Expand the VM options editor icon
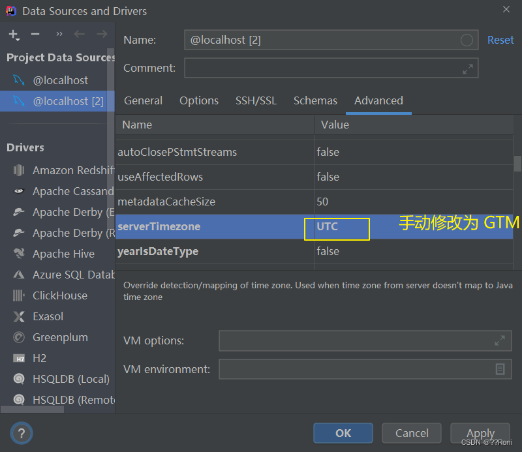This screenshot has width=522, height=452. 500,340
